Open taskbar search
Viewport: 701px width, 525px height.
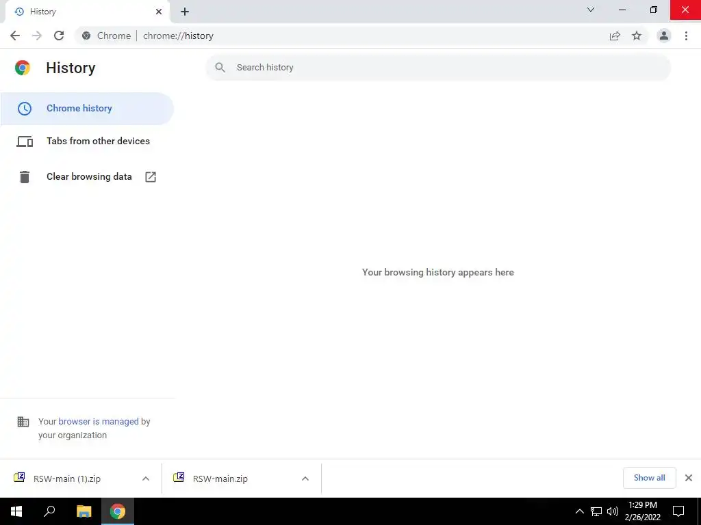click(x=49, y=511)
